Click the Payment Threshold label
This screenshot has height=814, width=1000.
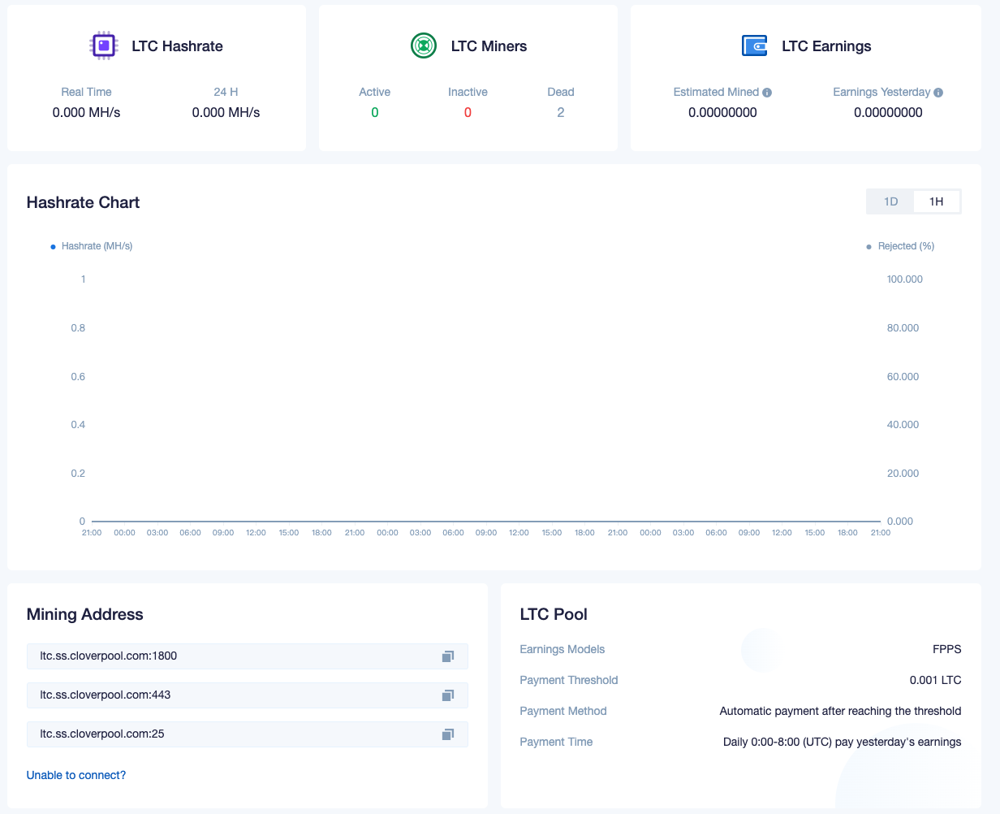tap(569, 680)
